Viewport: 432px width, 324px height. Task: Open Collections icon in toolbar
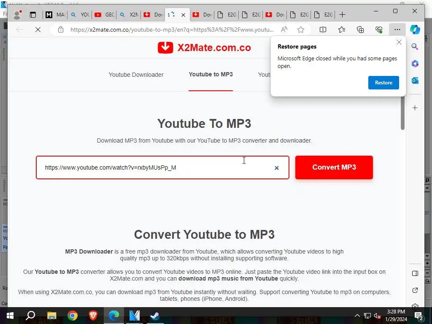point(360,30)
